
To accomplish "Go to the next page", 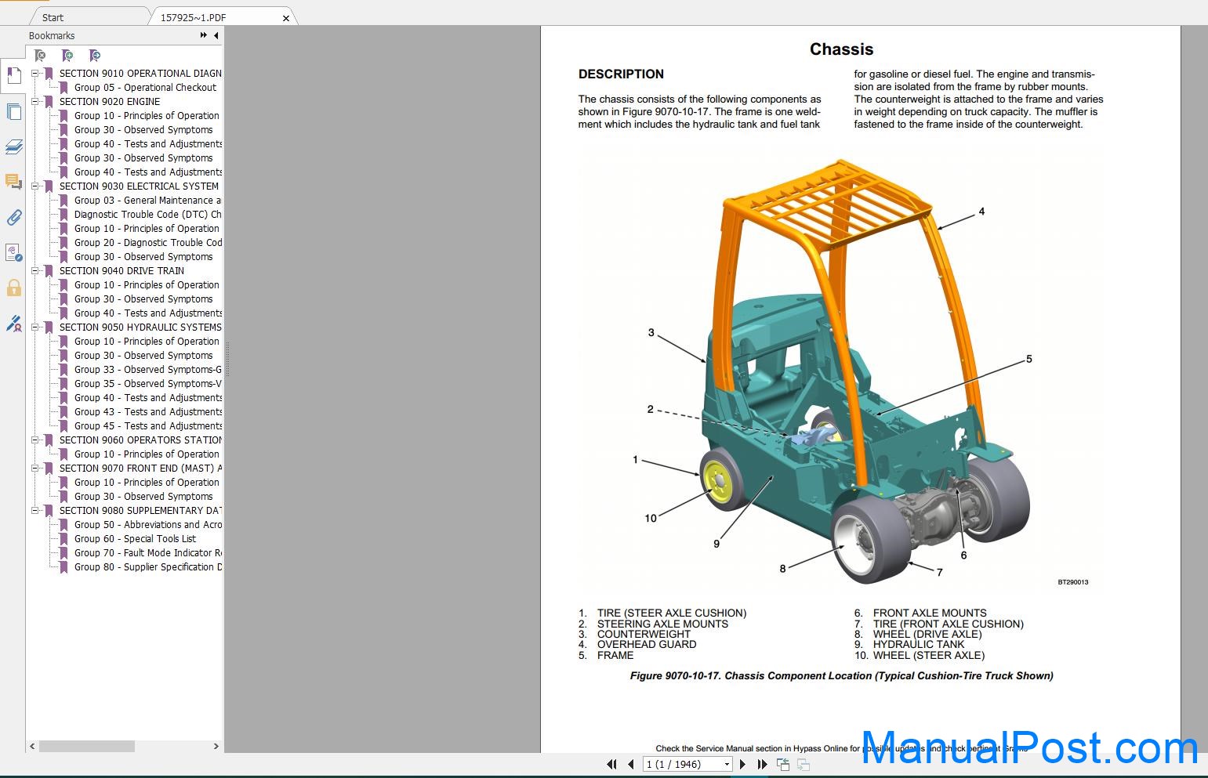I will point(742,764).
